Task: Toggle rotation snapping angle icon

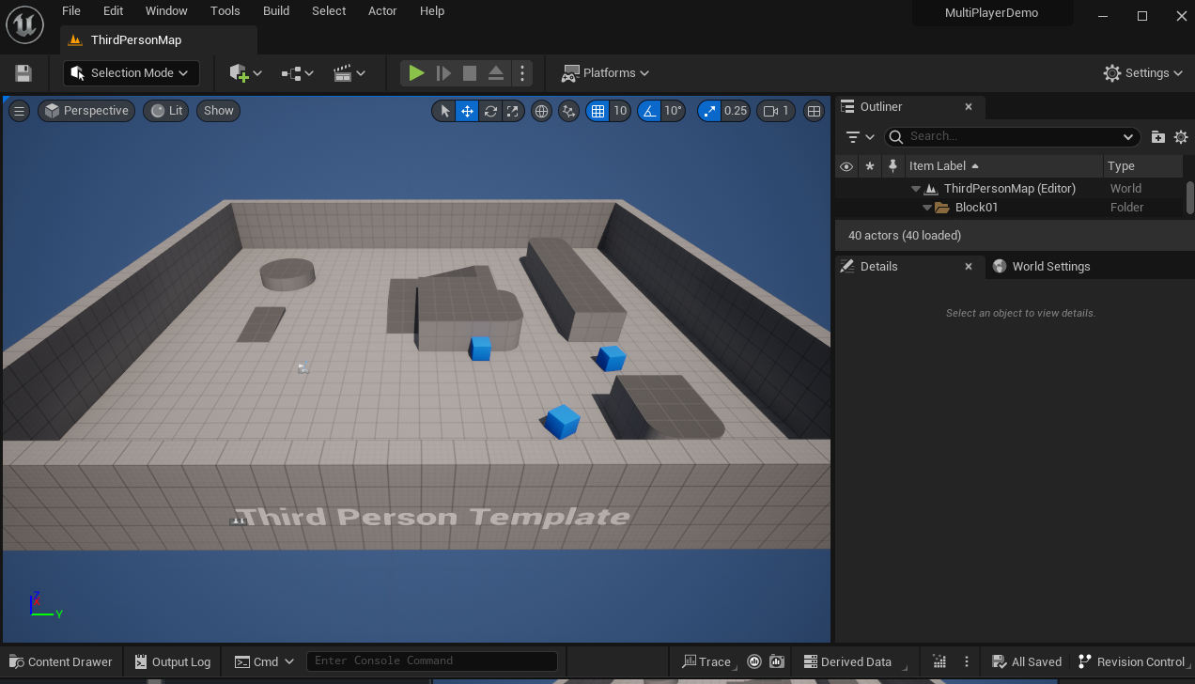Action: point(649,111)
